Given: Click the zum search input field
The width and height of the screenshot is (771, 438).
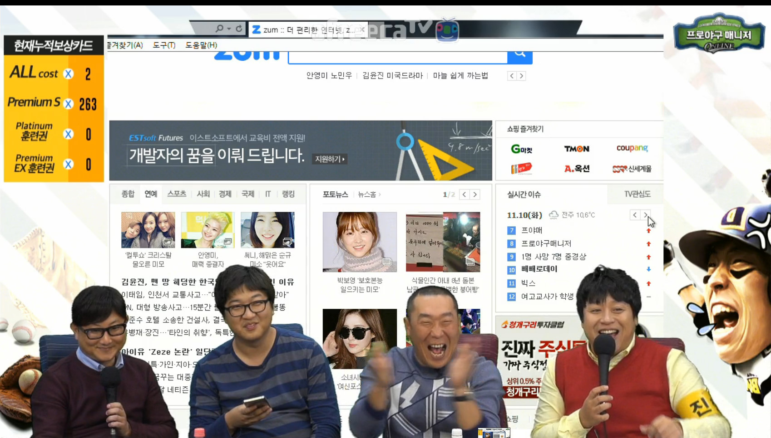Looking at the screenshot, I should [397, 57].
